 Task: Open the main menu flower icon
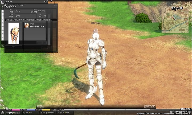click(2, 113)
